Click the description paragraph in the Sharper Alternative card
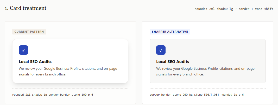This screenshot has width=278, height=105. 205,71
